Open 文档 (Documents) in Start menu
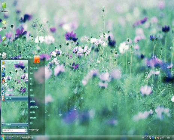 (31, 74)
